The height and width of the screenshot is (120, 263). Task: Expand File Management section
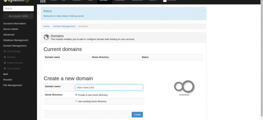13,85
